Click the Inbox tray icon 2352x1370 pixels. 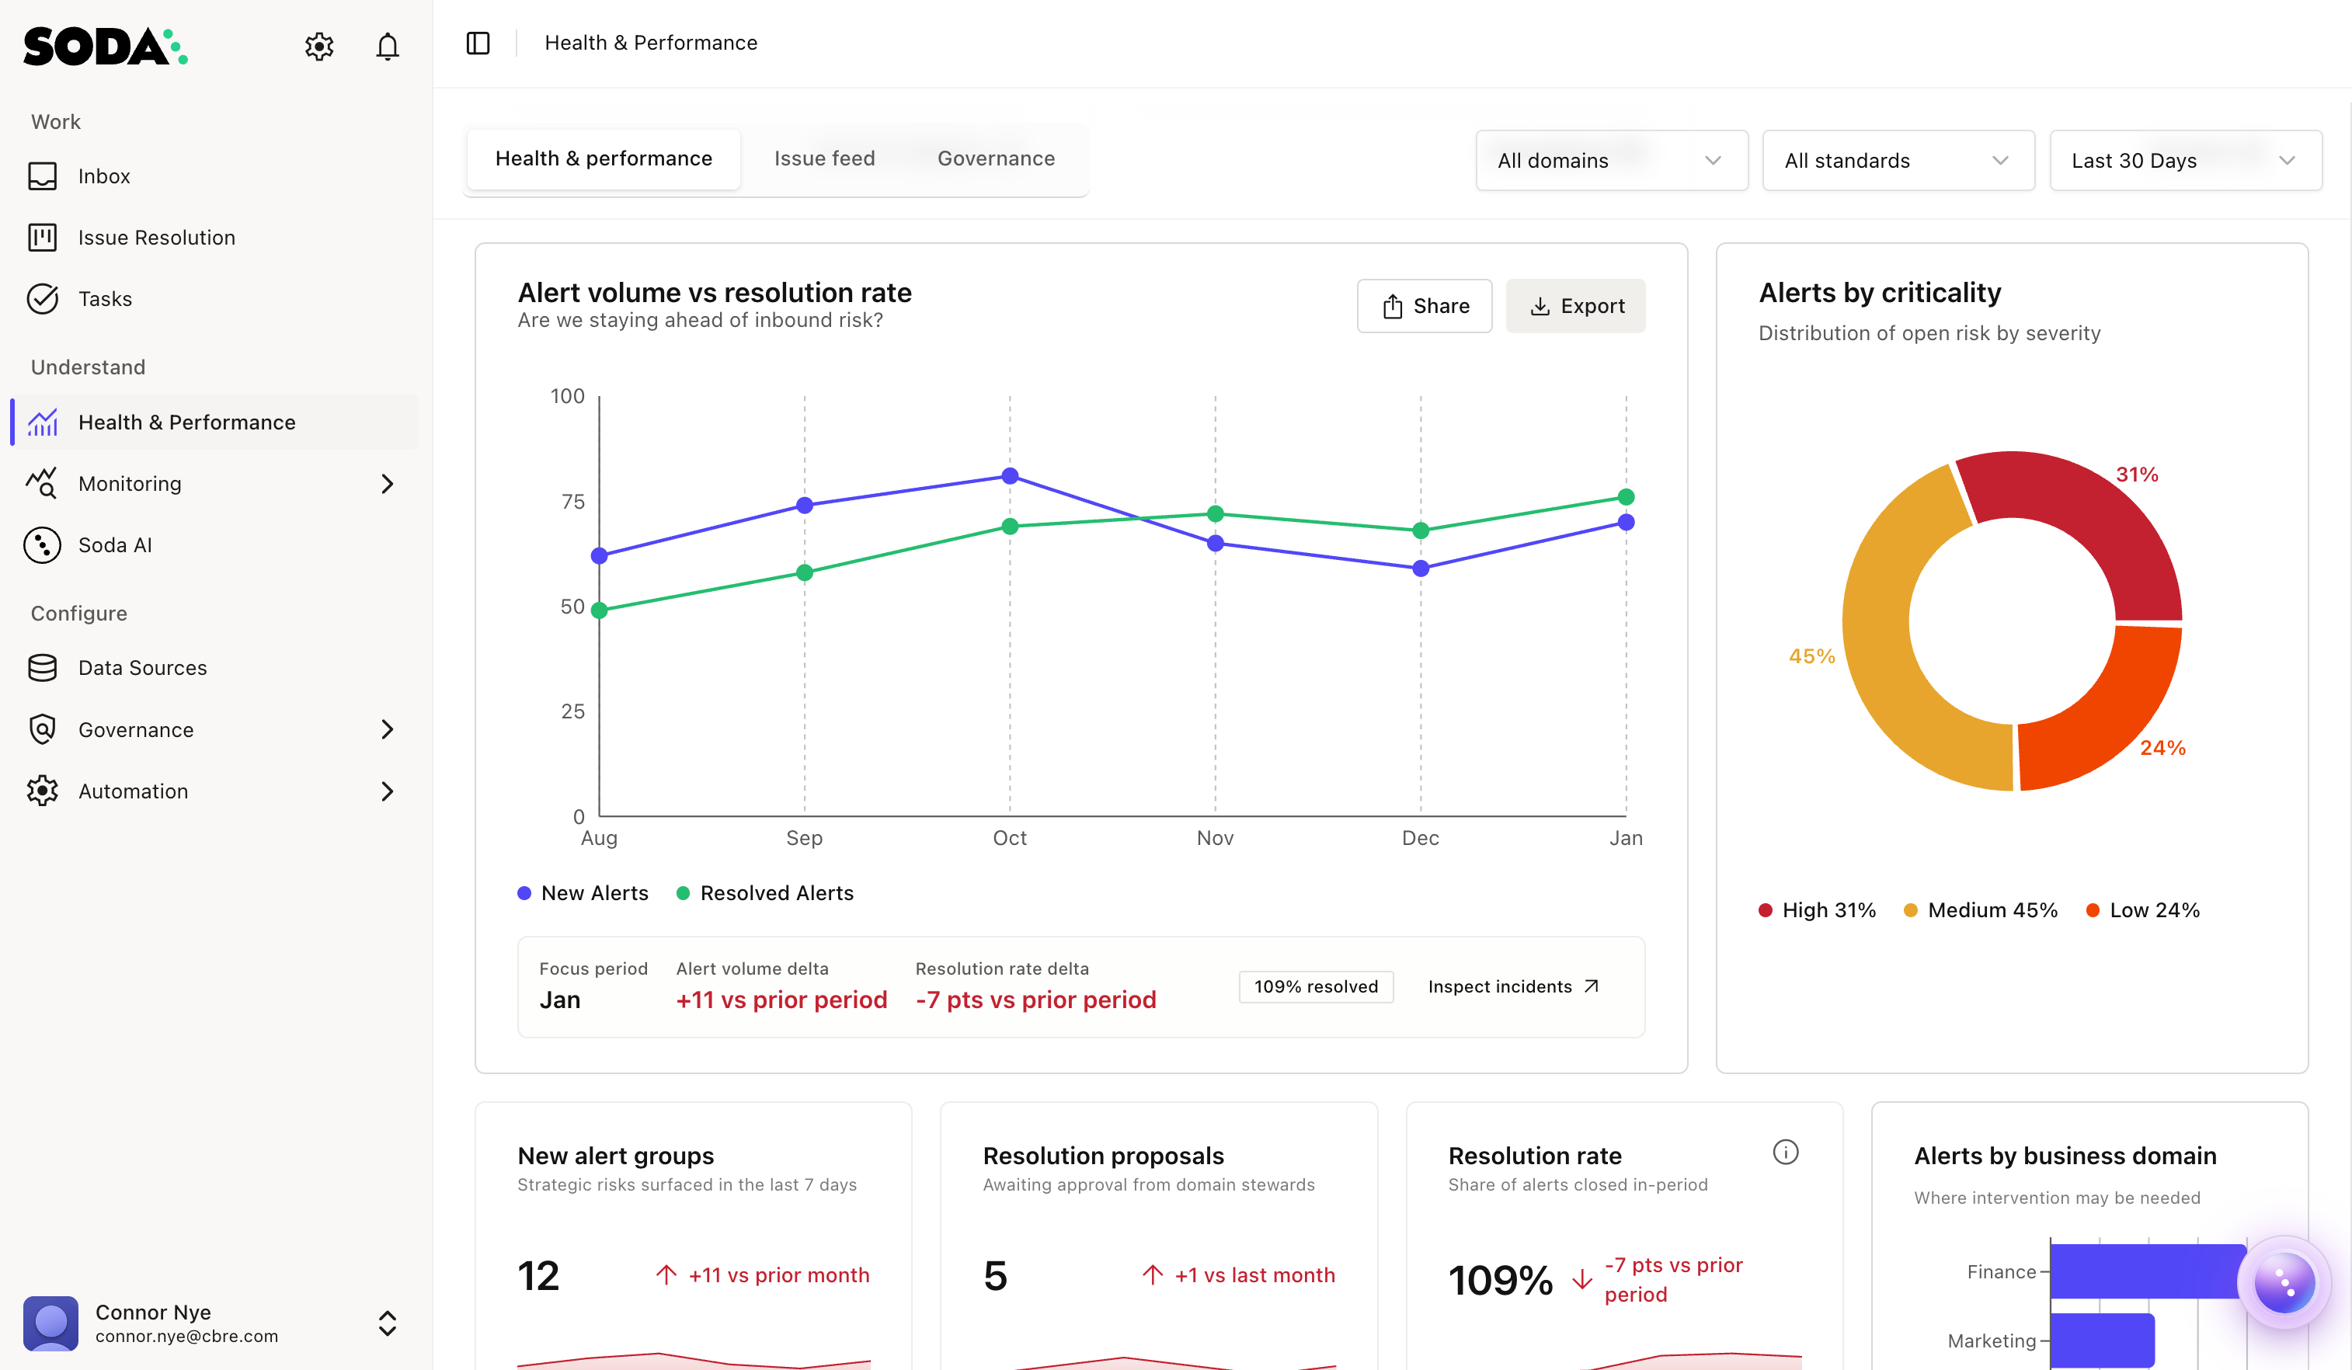point(42,176)
